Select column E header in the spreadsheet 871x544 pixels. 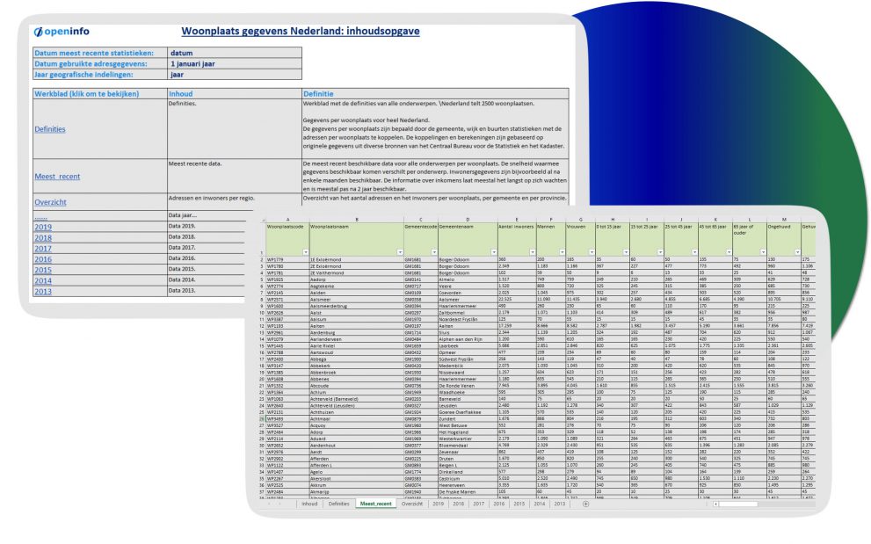click(x=517, y=220)
